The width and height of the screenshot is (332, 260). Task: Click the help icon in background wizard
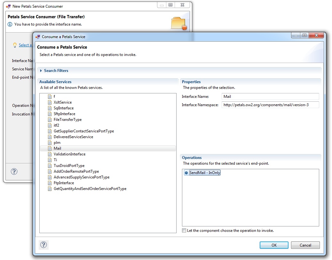(x=14, y=171)
